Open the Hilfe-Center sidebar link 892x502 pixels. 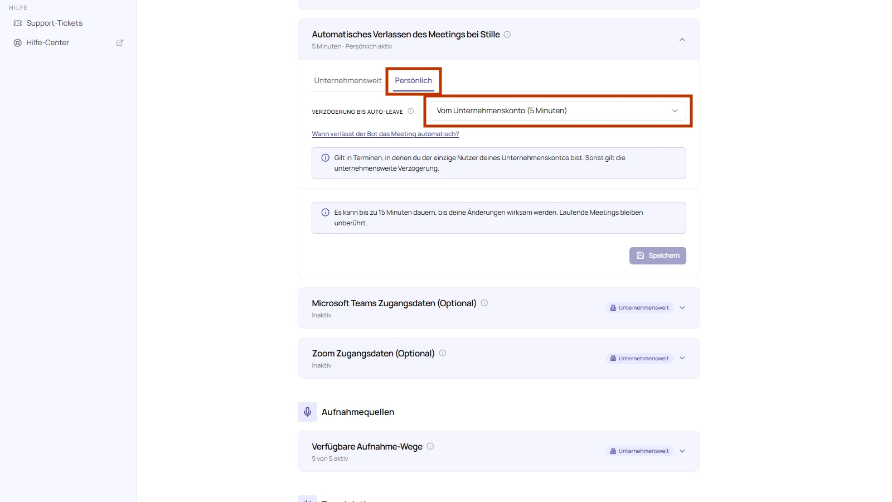(x=48, y=42)
